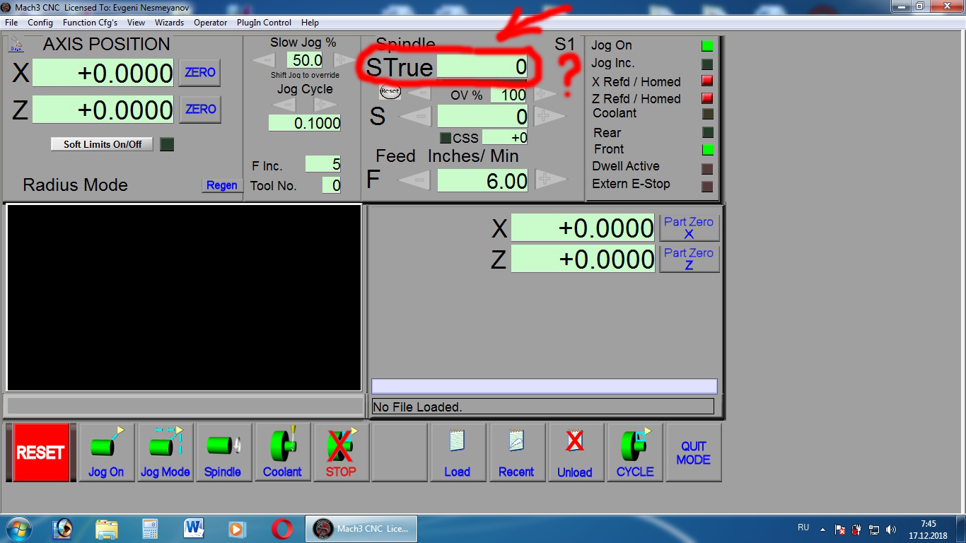Unload the current file with Unload

click(575, 452)
